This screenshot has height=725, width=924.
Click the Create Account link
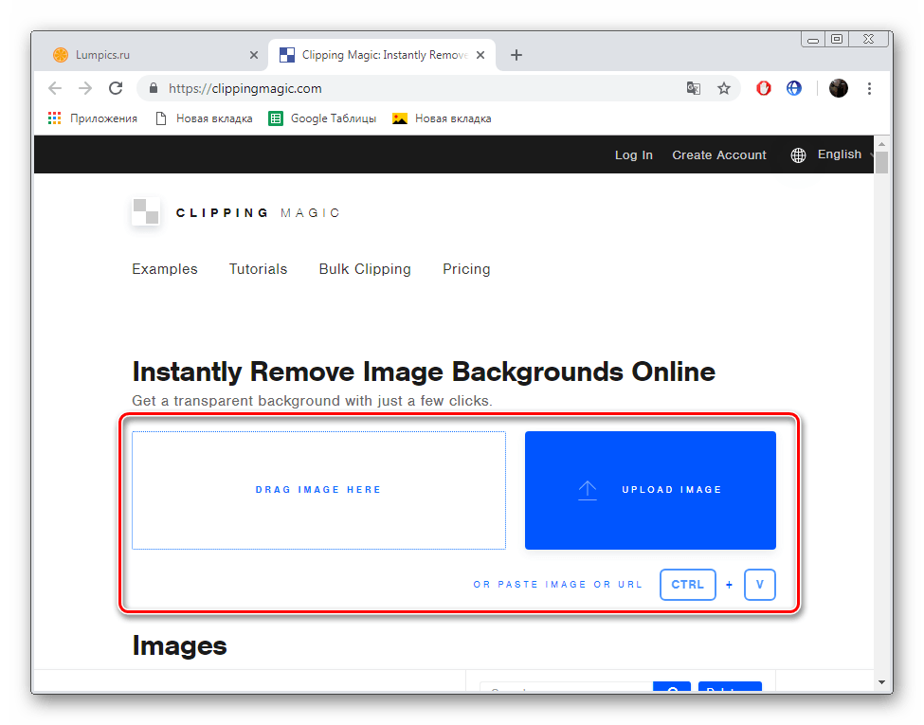(719, 155)
